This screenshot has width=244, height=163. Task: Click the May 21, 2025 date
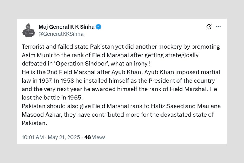coord(64,137)
